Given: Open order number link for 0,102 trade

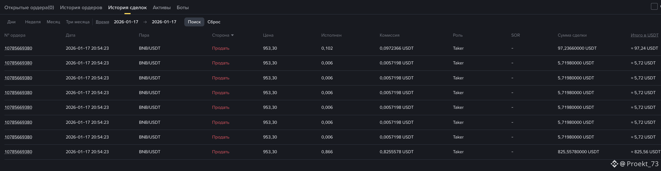Looking at the screenshot, I should click(18, 48).
